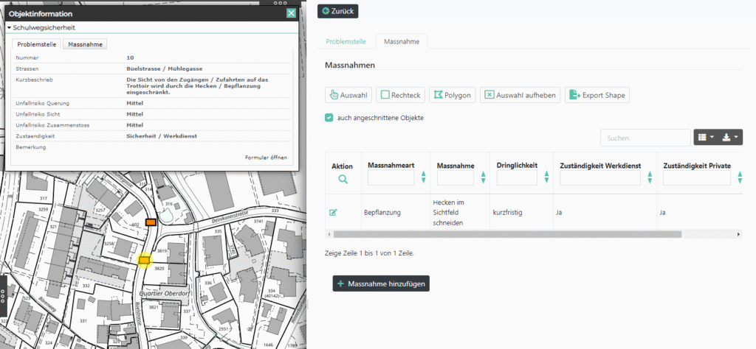Open the download export dropdown
The width and height of the screenshot is (756, 349).
click(730, 137)
